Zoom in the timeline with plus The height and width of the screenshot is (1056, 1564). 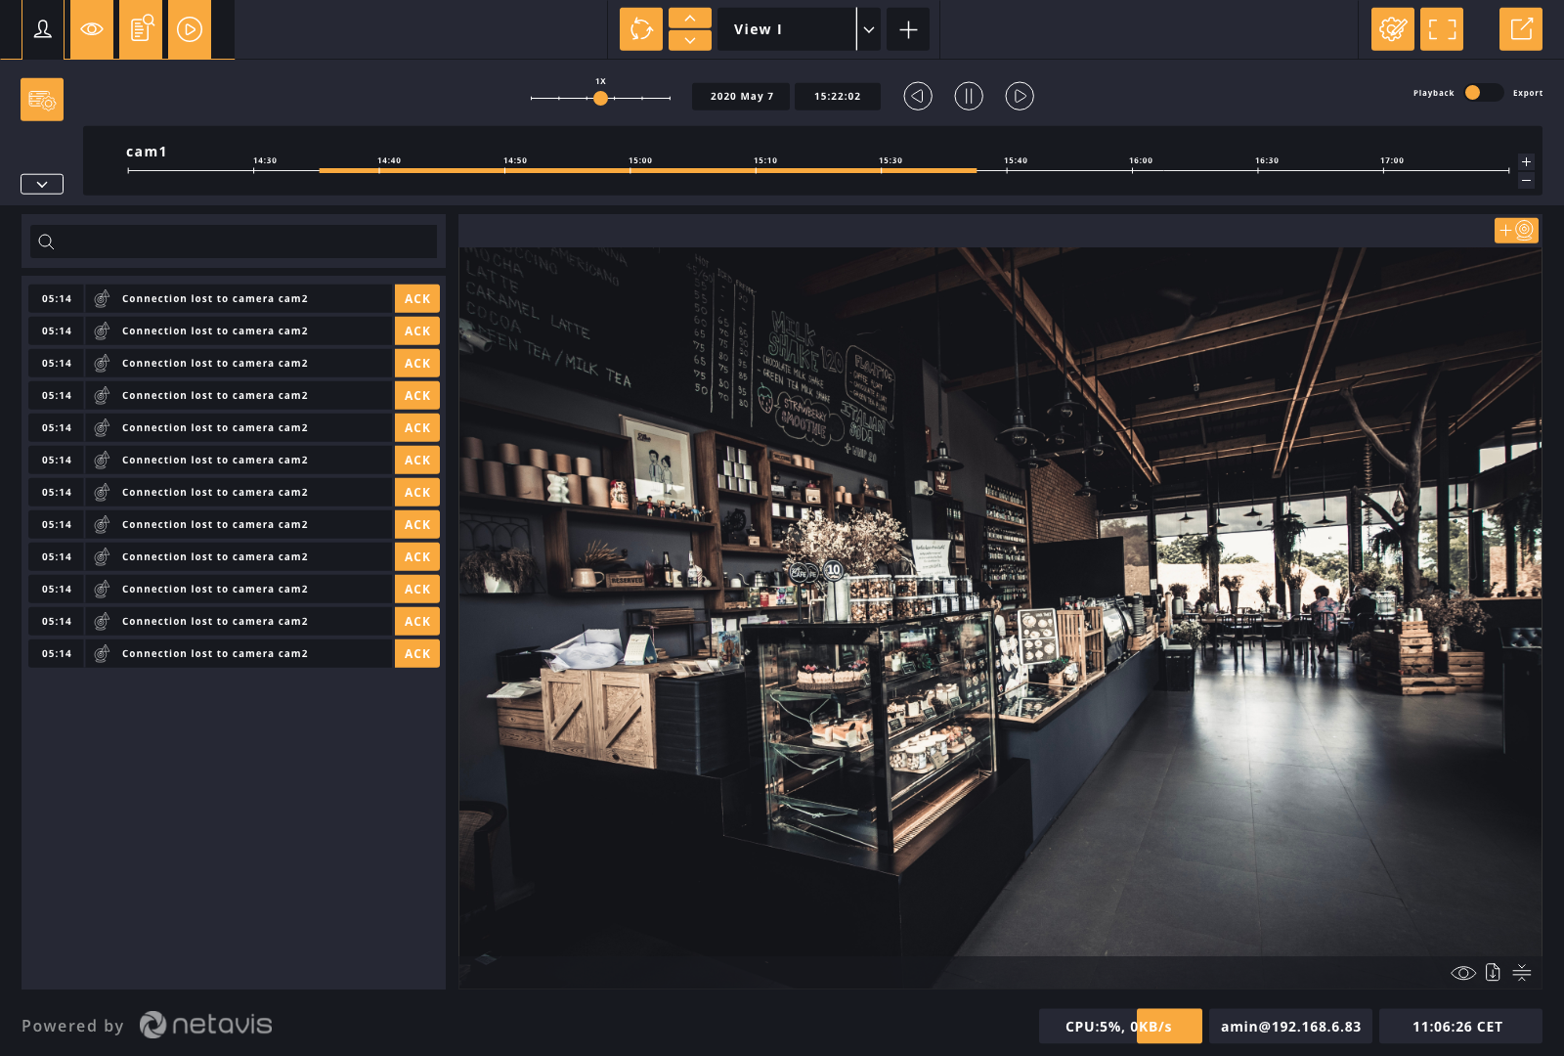click(1526, 161)
